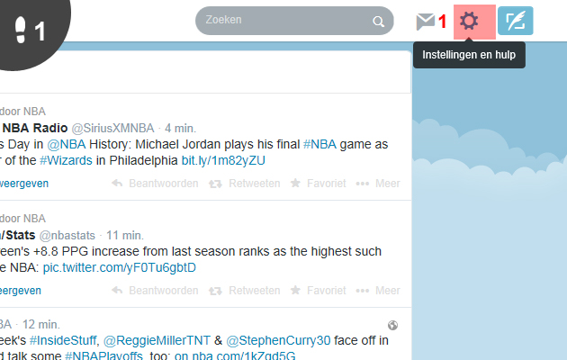Follow the bit.ly/1m82yZU link
This screenshot has height=360, width=567.
coord(223,160)
